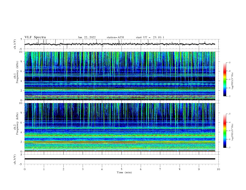Click the "-4" tick on lower colorbar
Image resolution: width=246 pixels, height=190 pixels.
(229, 122)
